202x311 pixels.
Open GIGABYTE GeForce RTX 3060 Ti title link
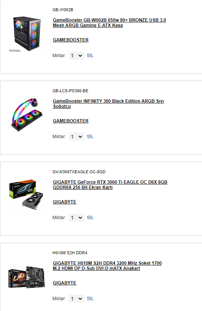point(110,185)
